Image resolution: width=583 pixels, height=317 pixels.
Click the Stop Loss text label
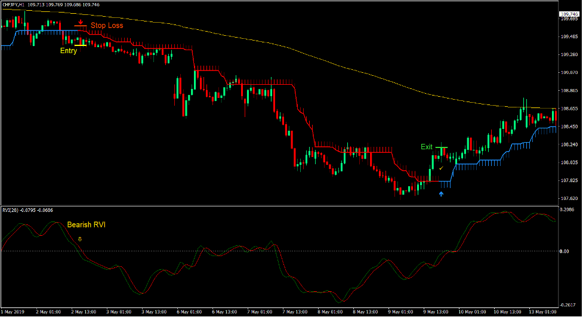(107, 26)
